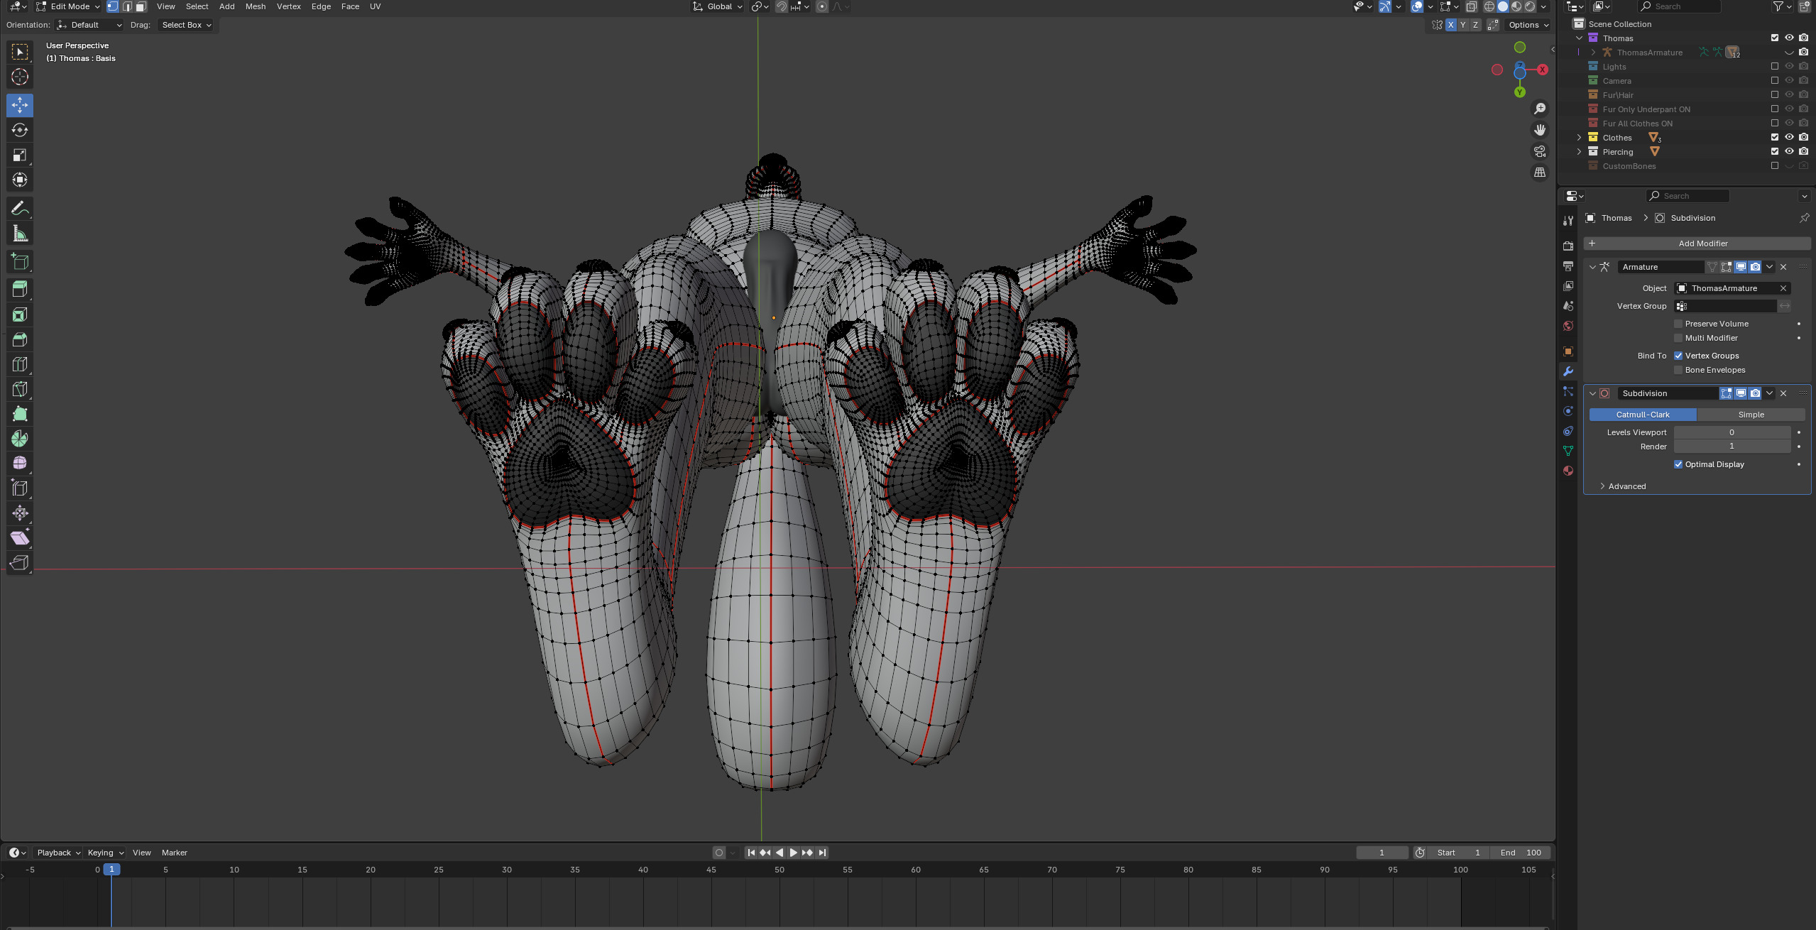This screenshot has height=930, width=1816.
Task: Open the Edit Mode dropdown
Action: click(x=68, y=6)
